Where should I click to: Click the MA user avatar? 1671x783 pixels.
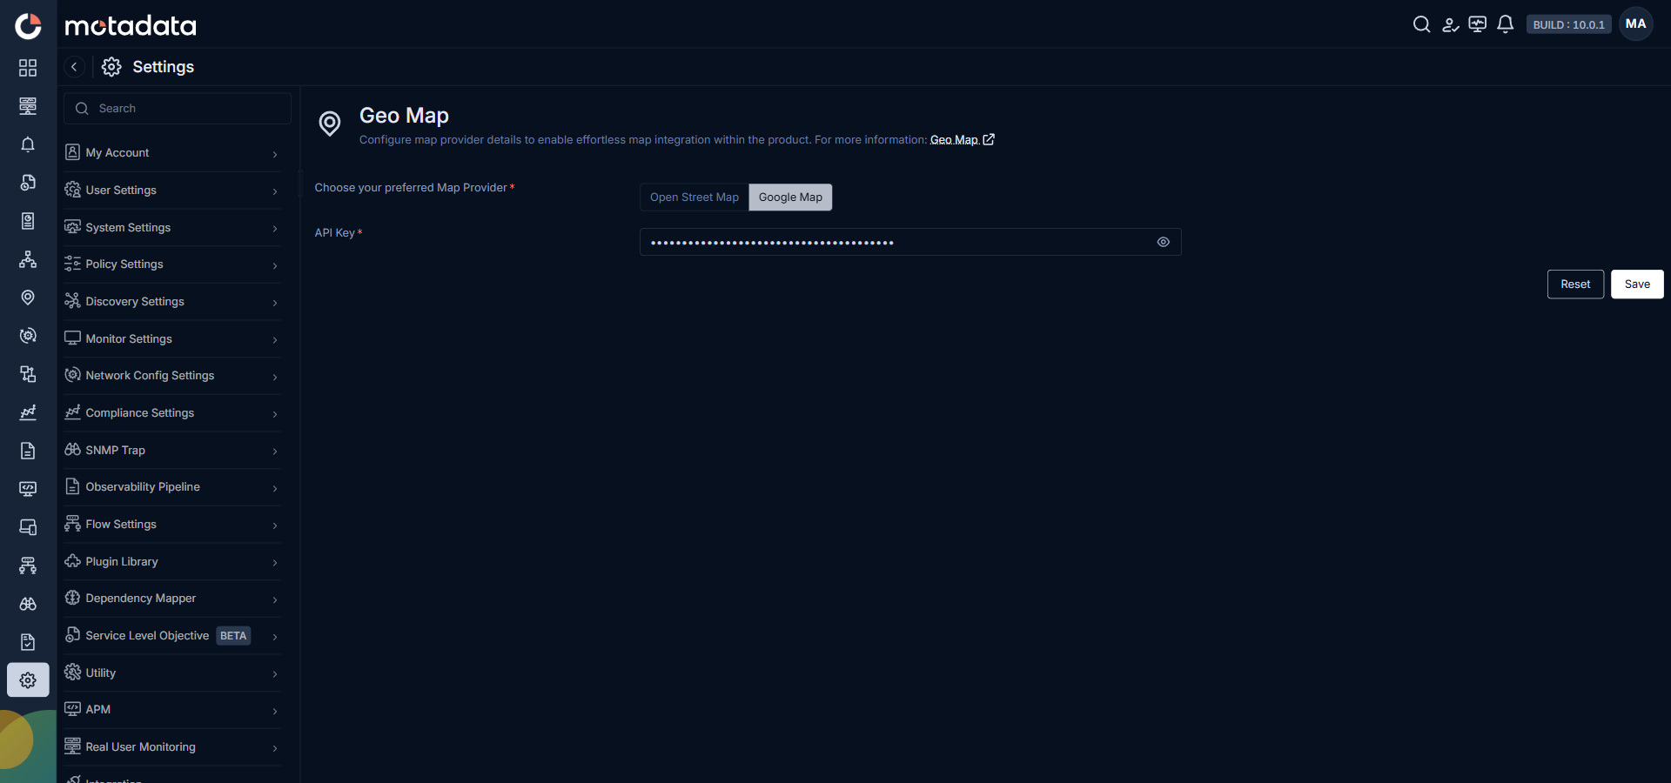[1635, 24]
